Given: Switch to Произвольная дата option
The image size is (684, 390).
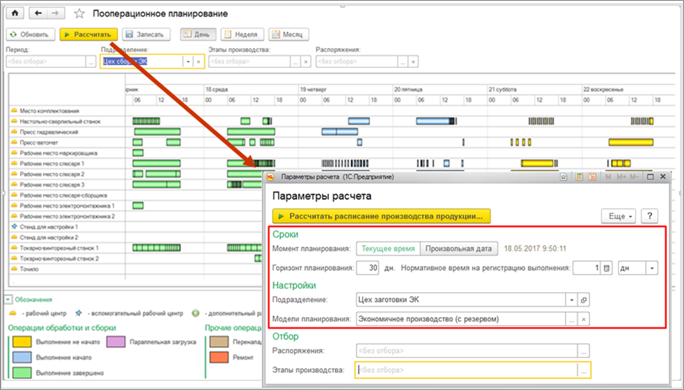Looking at the screenshot, I should pos(458,248).
